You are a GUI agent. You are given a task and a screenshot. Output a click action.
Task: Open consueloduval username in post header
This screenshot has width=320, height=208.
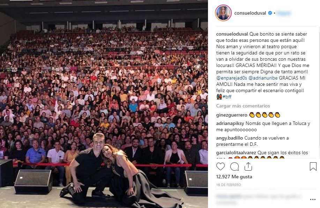coord(250,13)
